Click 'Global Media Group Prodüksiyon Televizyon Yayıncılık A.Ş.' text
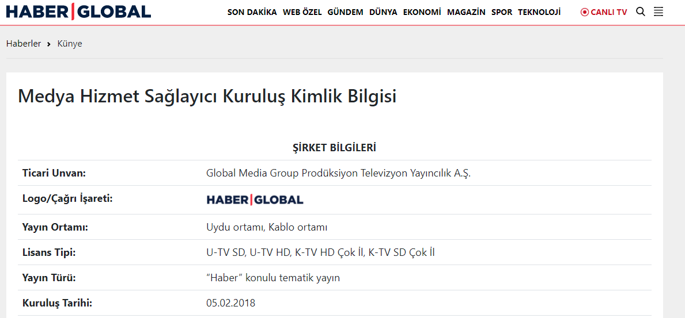 [x=339, y=173]
